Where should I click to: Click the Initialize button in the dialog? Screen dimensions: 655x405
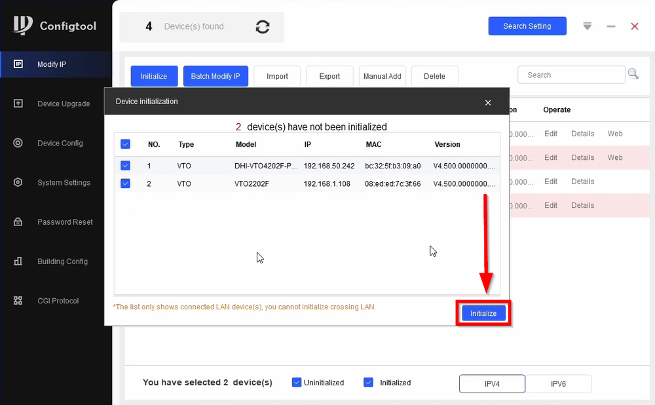point(483,313)
